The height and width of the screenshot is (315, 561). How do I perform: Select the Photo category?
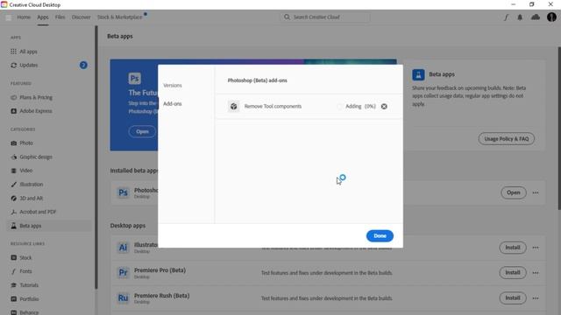point(26,143)
